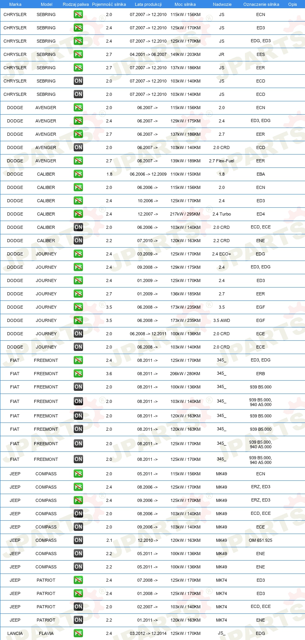Click petrol icon in Jeep Compass ECN row

78,474
